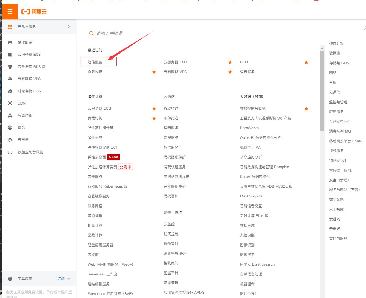366x298 pixels.
Task: Click the 数加控制台概览 icon in sidebar
Action: click(10, 152)
